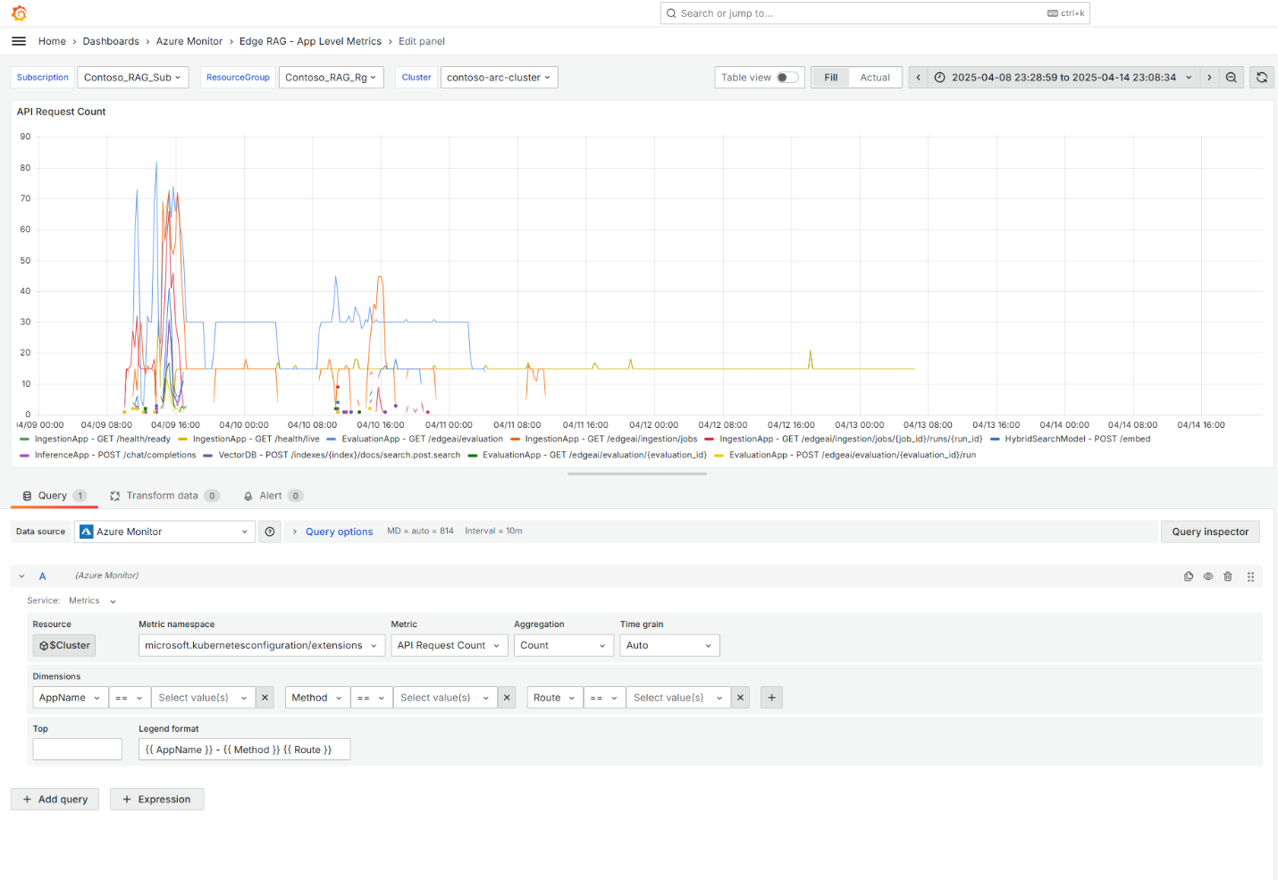Click the Grafana logo icon

[x=19, y=13]
